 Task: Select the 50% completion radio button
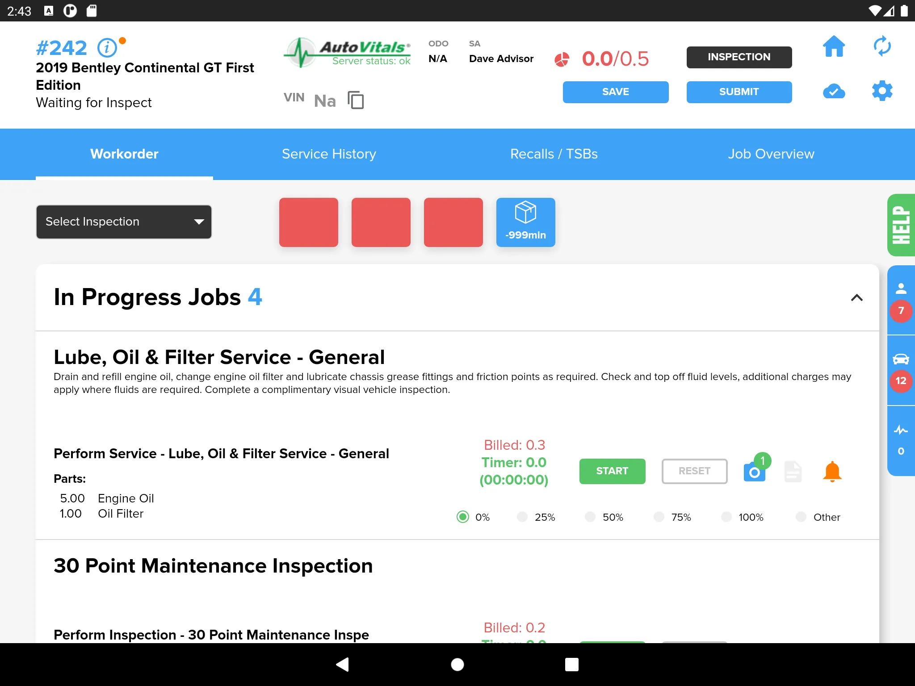pyautogui.click(x=591, y=517)
